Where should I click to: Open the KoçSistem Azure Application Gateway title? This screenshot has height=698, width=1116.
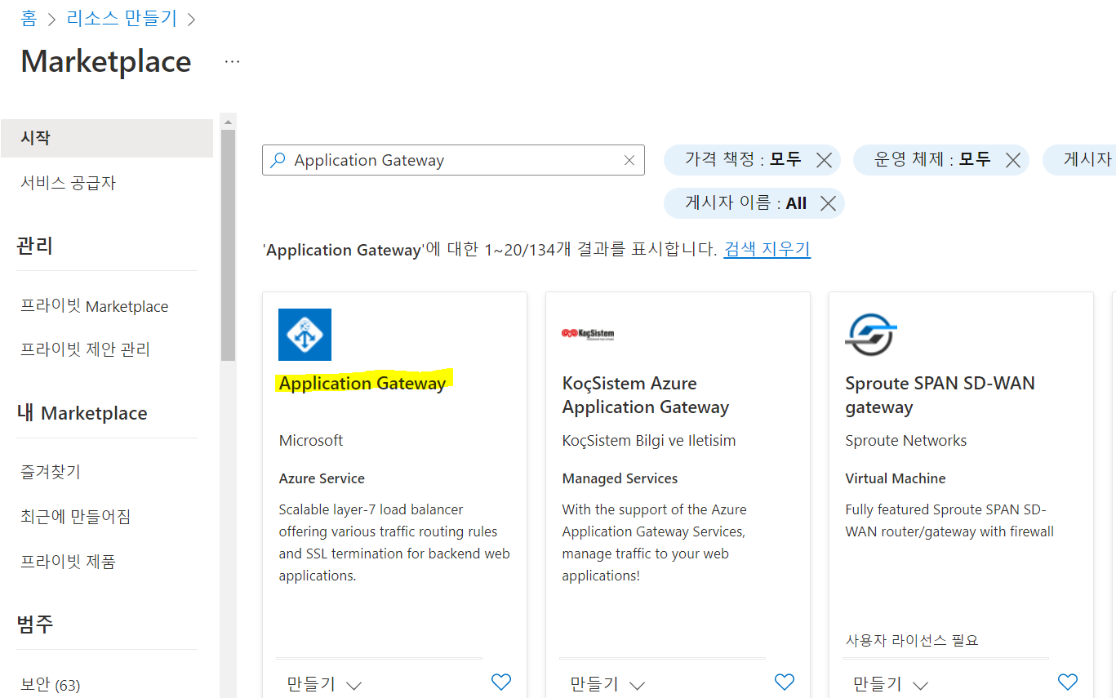tap(646, 395)
